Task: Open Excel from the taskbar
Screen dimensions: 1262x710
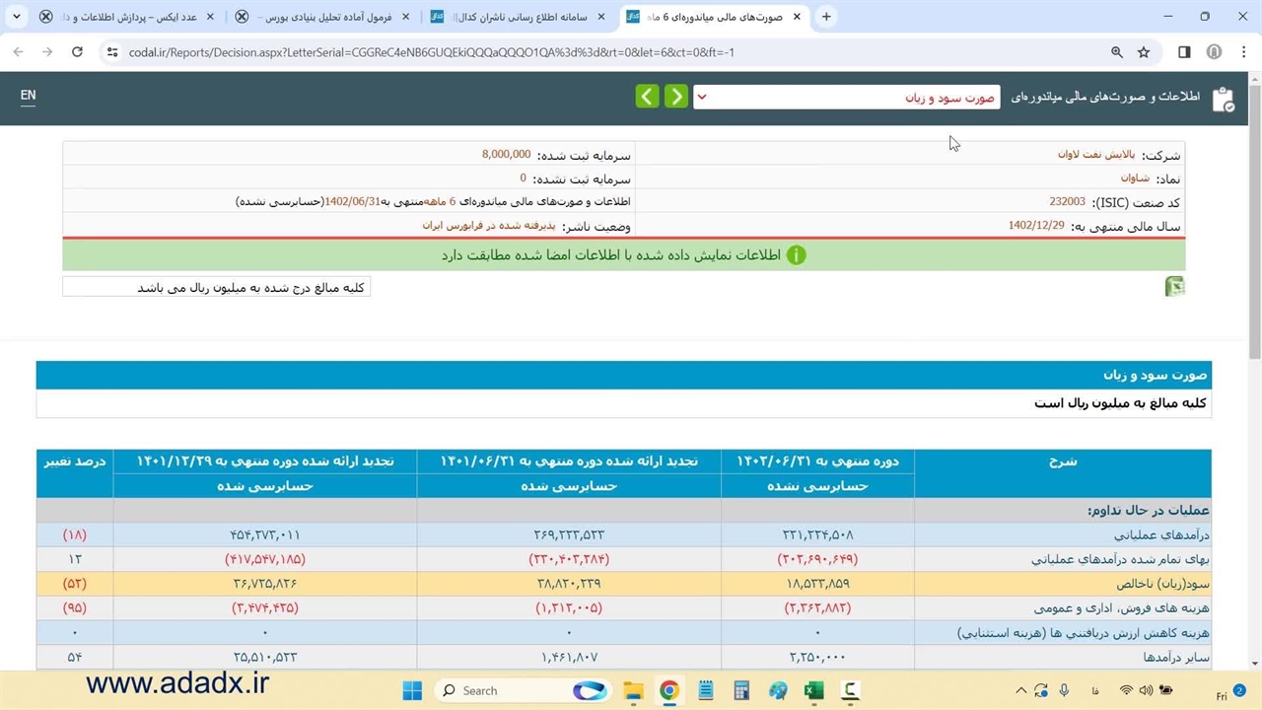Action: tap(813, 690)
